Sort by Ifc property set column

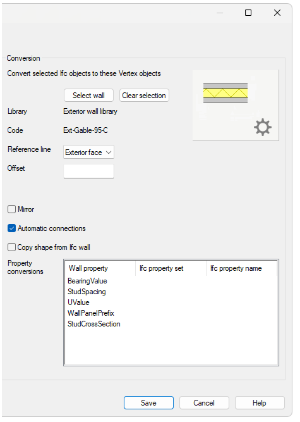pos(171,268)
